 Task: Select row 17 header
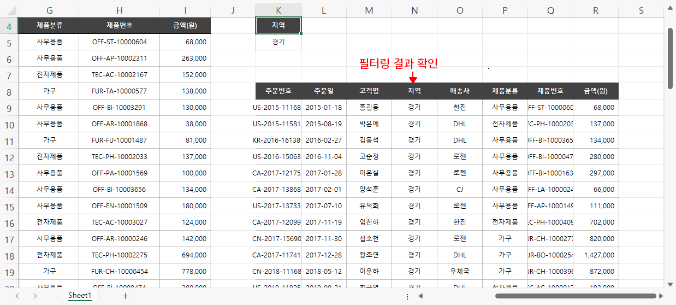[9, 239]
